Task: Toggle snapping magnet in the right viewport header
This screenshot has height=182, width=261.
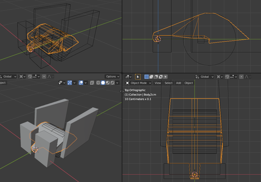Action: (x=227, y=77)
